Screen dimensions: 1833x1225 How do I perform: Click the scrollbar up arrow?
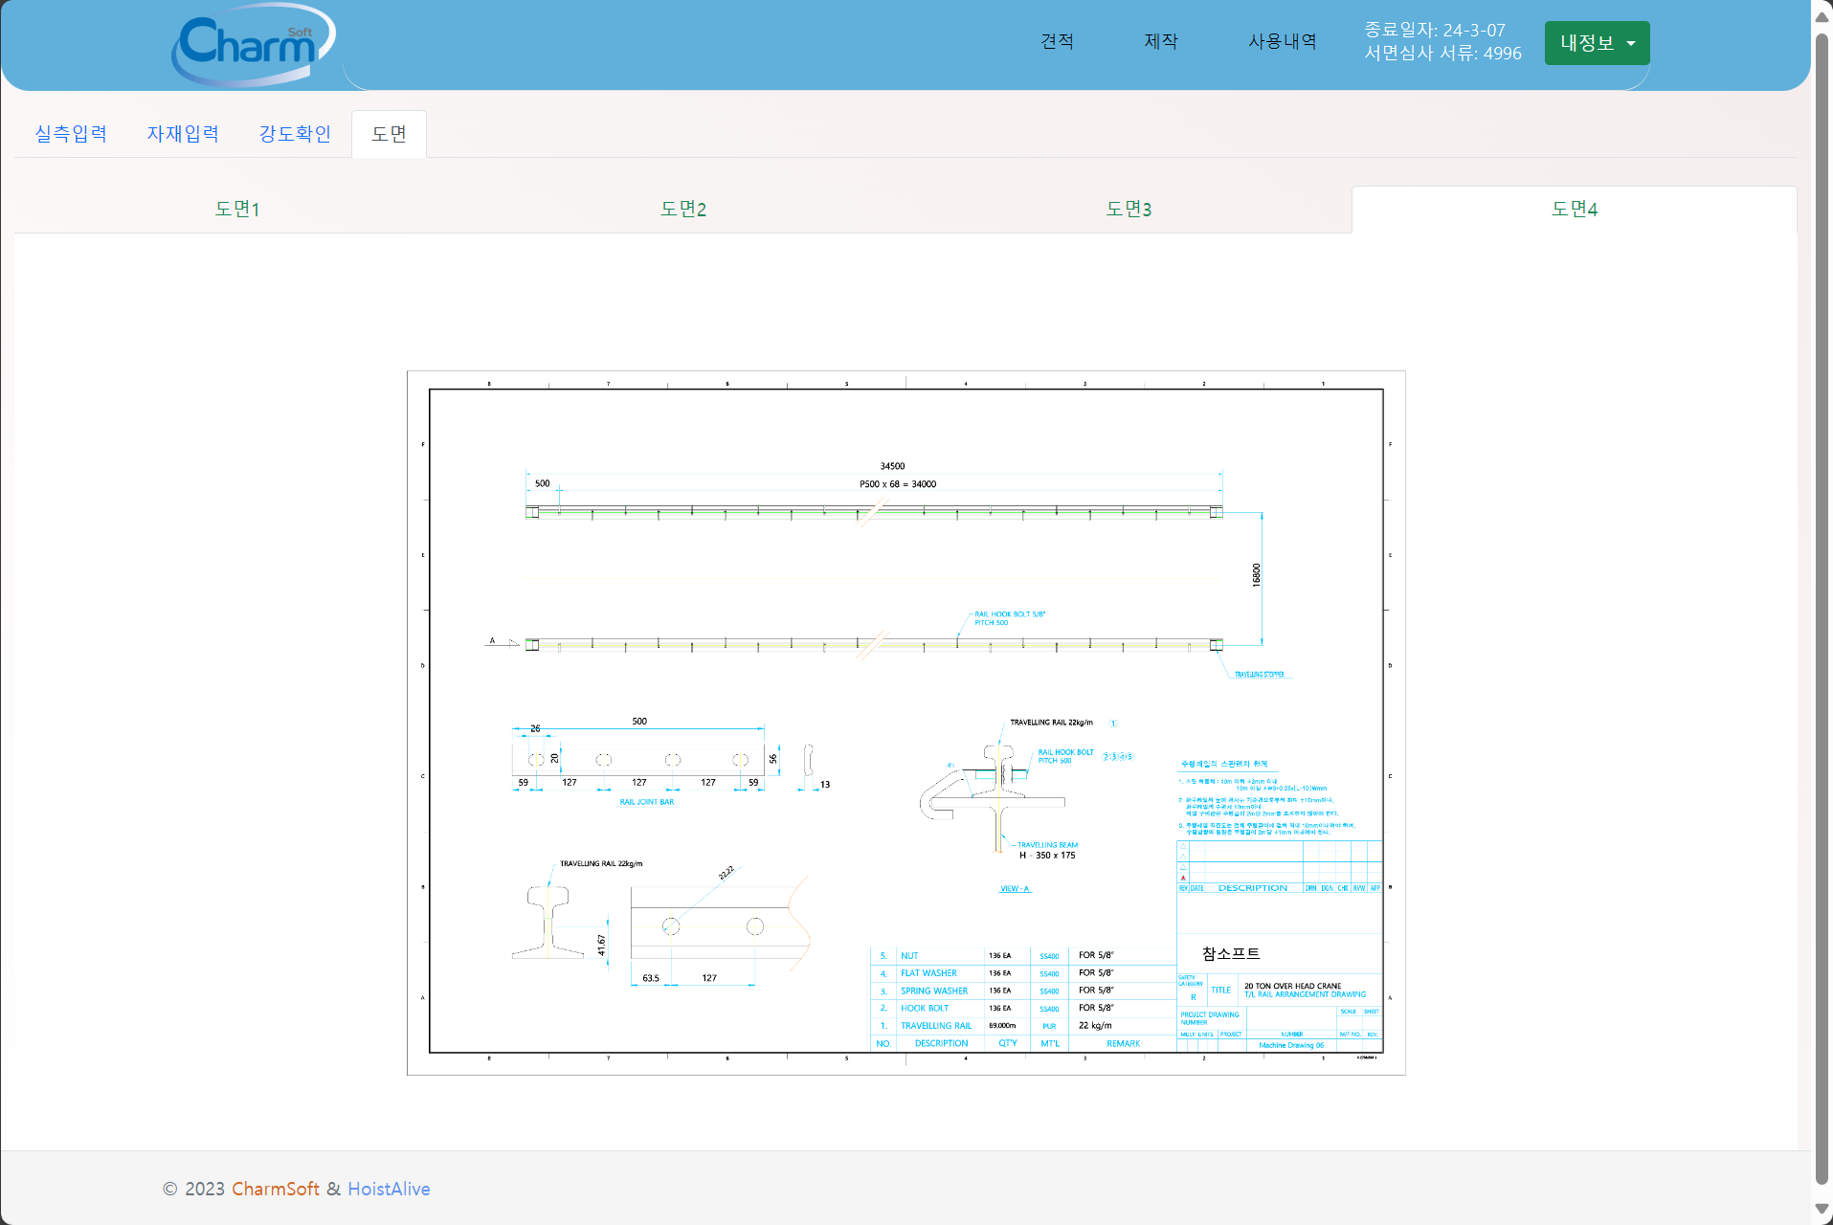pos(1822,17)
